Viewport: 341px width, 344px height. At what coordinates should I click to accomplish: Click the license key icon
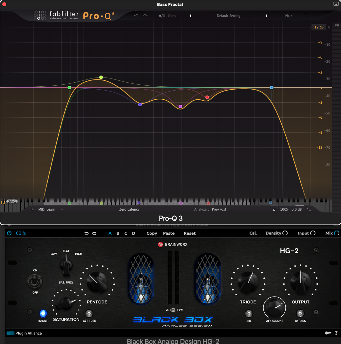tap(328, 333)
